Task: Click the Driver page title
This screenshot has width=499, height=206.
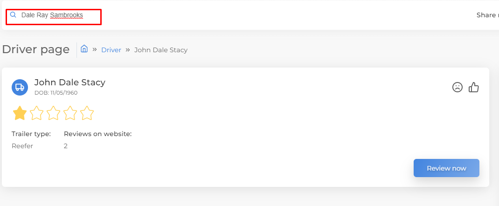Action: coord(35,49)
